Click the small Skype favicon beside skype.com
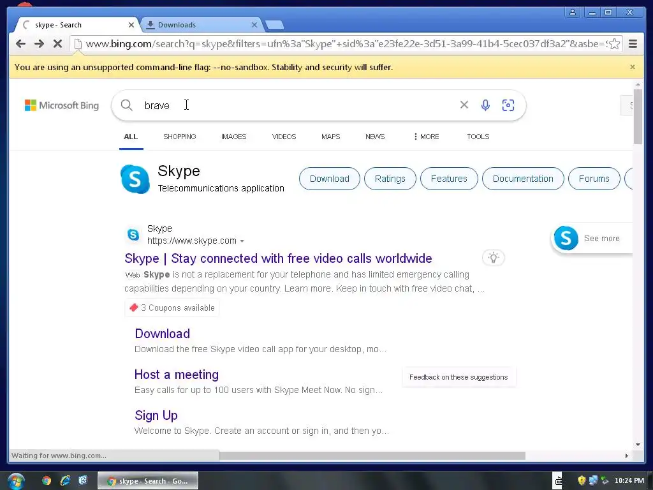Screen dimensions: 653x490 coord(133,235)
